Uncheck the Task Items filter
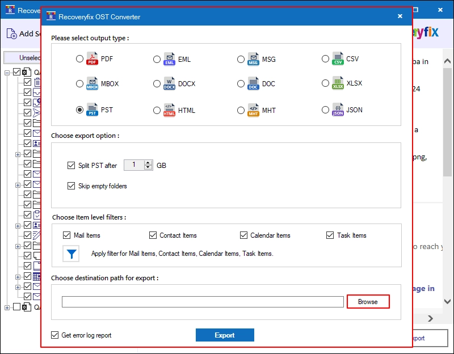This screenshot has height=354, width=454. pyautogui.click(x=330, y=235)
